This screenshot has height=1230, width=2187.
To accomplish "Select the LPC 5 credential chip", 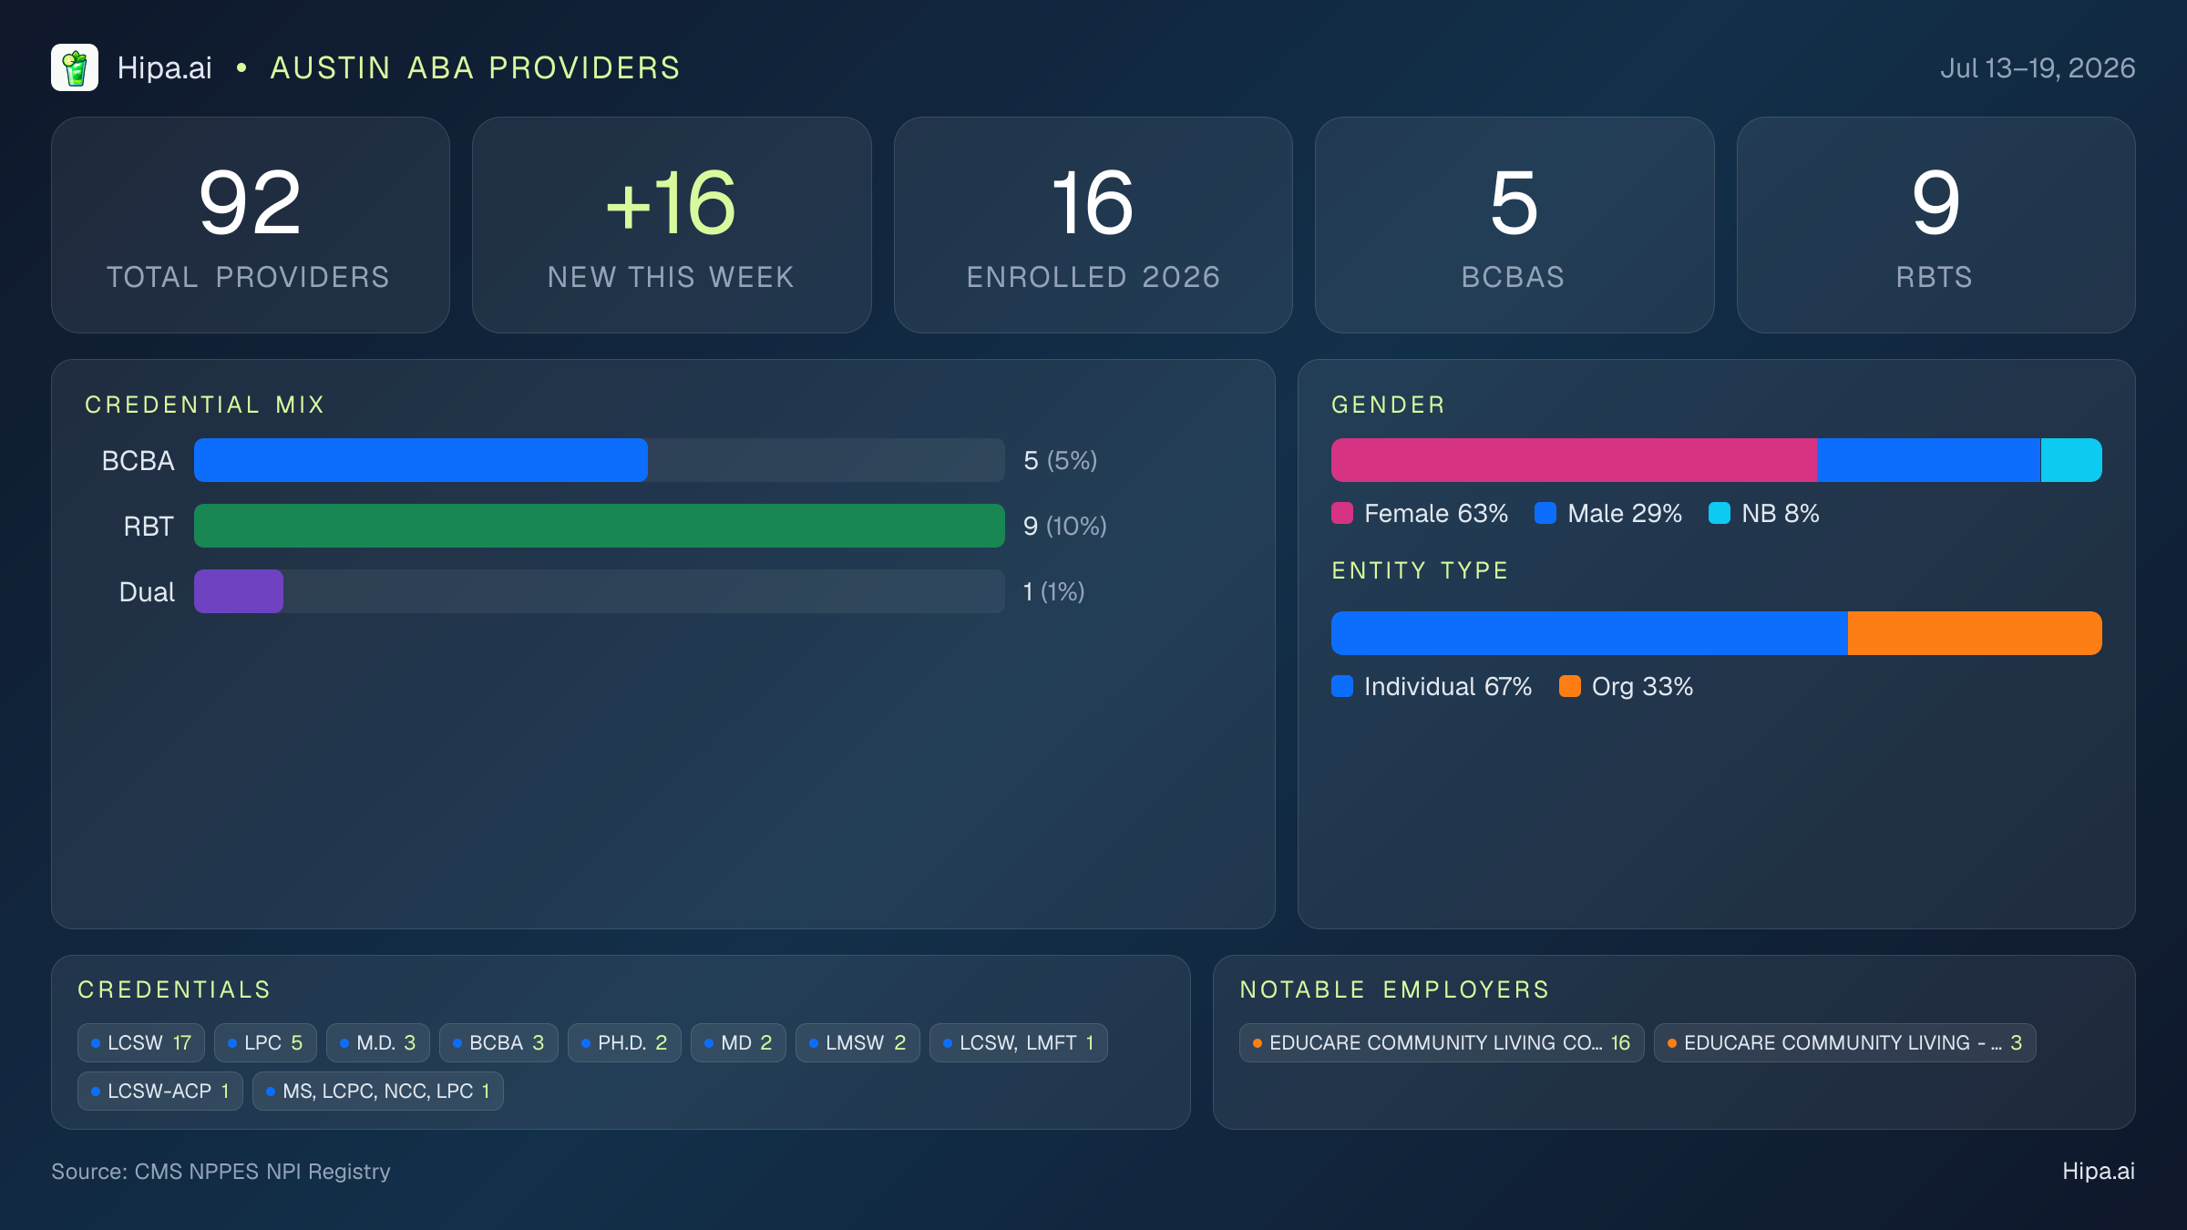I will coord(265,1042).
